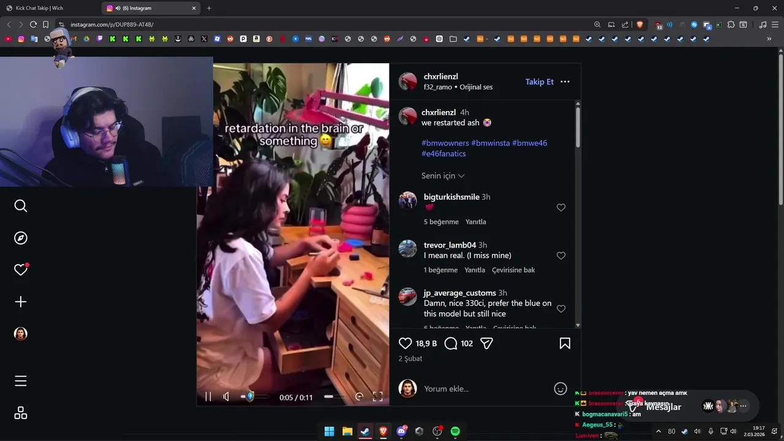Open the Explore compass icon

tap(21, 238)
